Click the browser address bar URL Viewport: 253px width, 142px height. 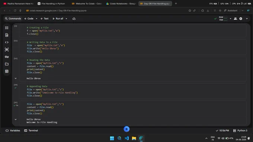coord(58,11)
